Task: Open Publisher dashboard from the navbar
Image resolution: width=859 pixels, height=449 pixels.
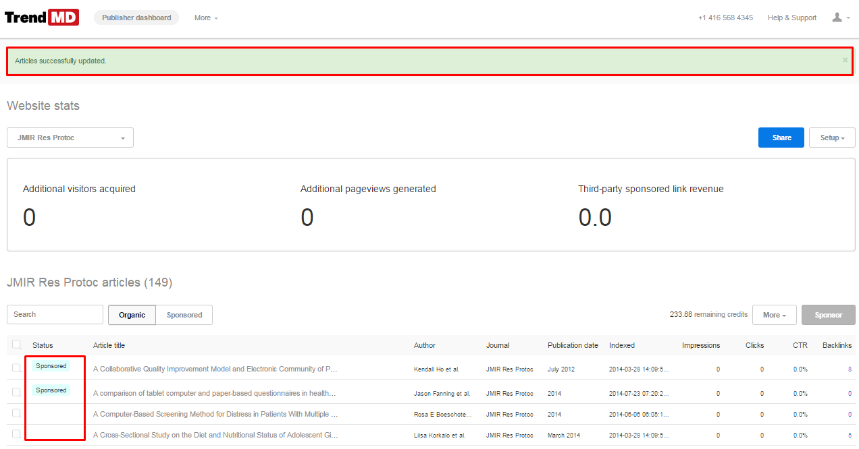Action: pos(136,18)
